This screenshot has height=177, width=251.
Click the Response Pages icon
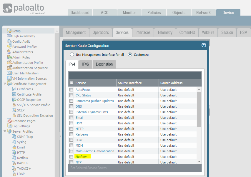[9, 121]
